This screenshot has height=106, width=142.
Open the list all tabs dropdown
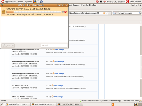click(x=140, y=22)
